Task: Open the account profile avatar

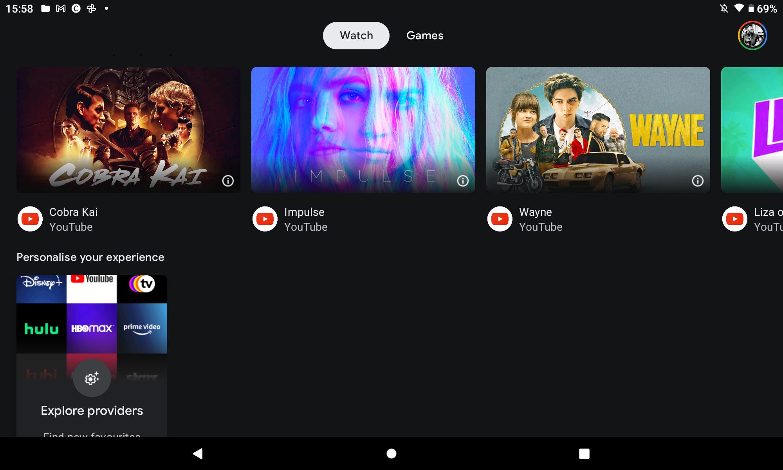Action: (752, 36)
